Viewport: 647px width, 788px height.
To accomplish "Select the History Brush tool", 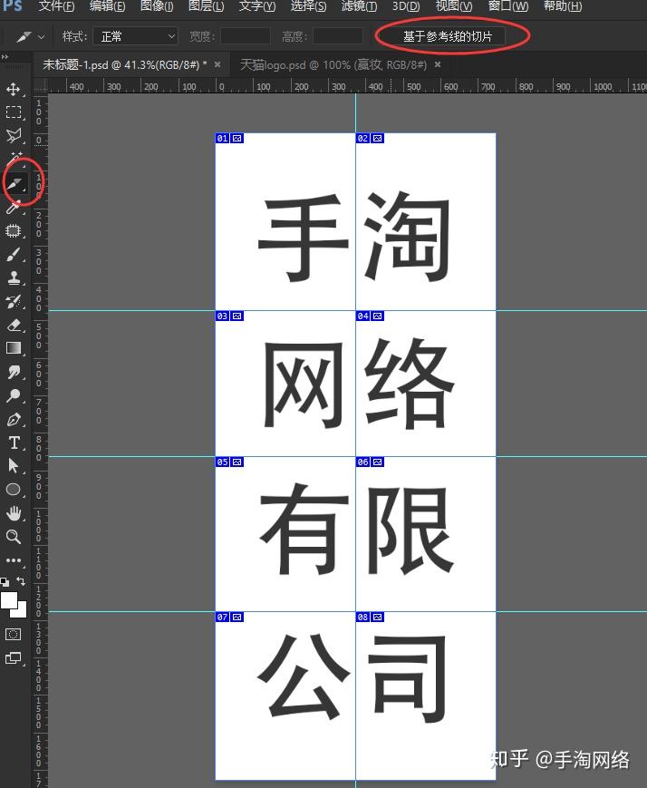I will pyautogui.click(x=14, y=302).
